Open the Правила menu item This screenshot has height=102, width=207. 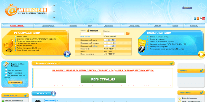(73, 26)
